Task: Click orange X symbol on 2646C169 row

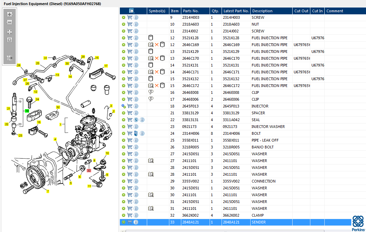Action: click(x=157, y=45)
